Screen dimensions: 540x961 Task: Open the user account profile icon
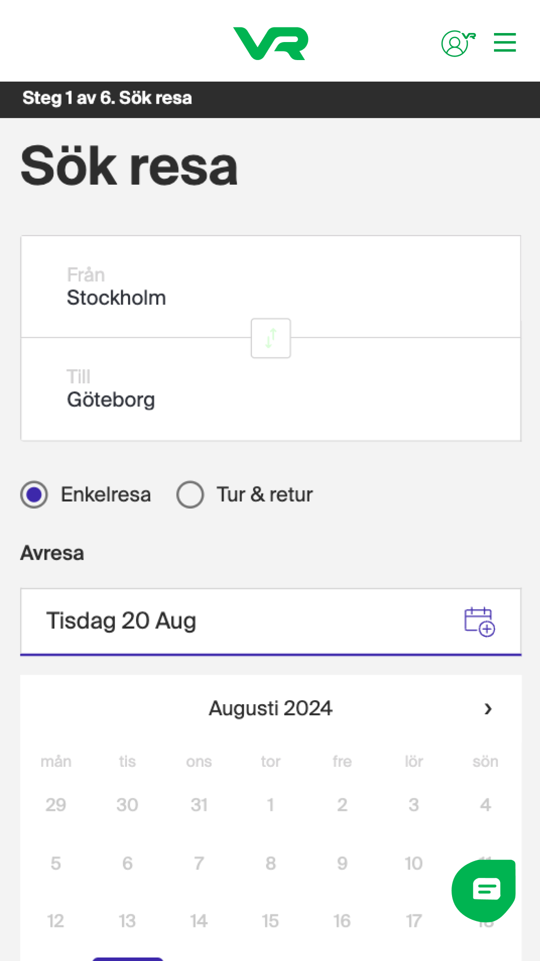(456, 44)
